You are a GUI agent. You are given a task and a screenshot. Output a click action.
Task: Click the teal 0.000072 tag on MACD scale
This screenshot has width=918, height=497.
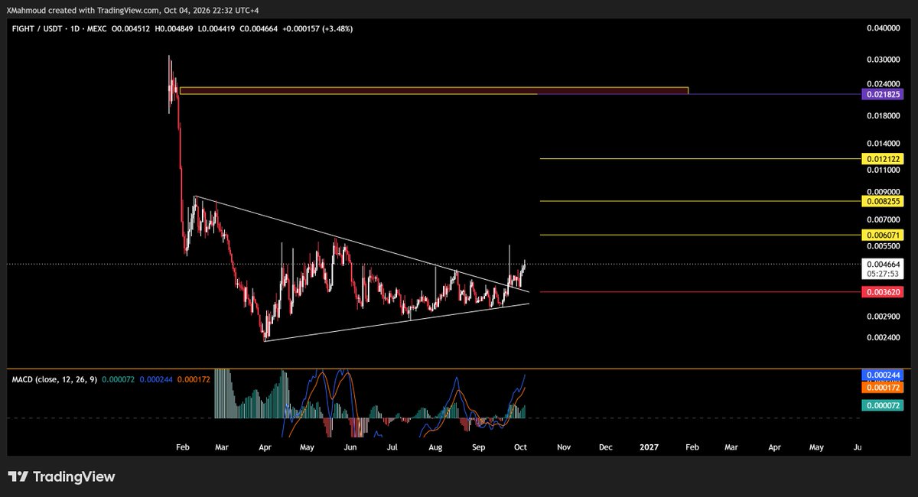coord(883,405)
